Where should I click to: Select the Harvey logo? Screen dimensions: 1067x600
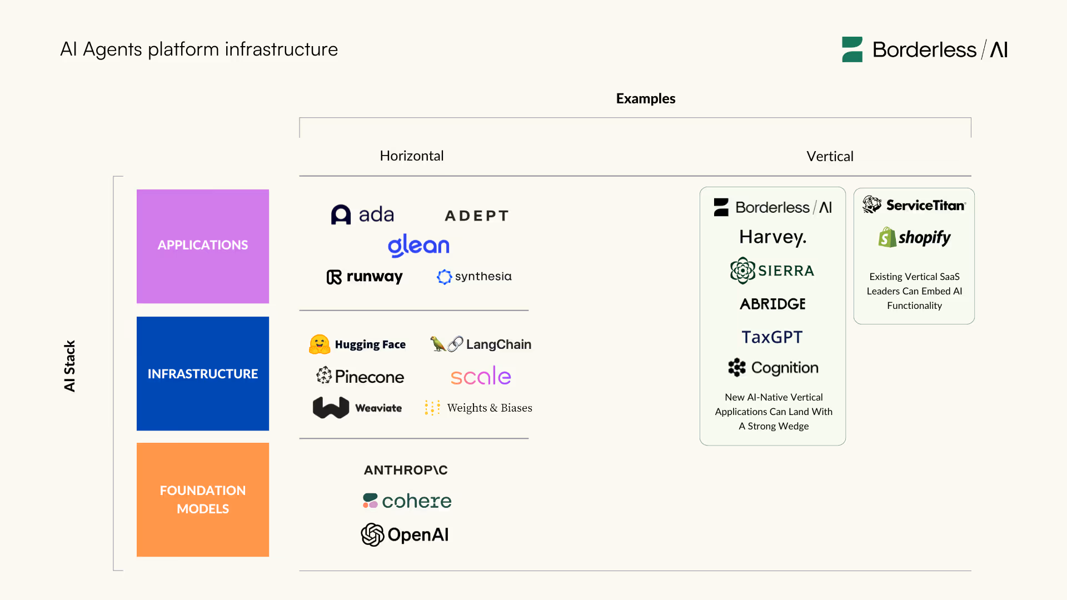pos(773,238)
